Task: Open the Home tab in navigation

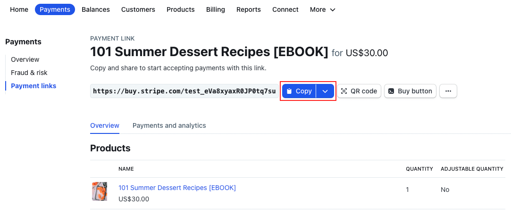Action: pyautogui.click(x=19, y=9)
